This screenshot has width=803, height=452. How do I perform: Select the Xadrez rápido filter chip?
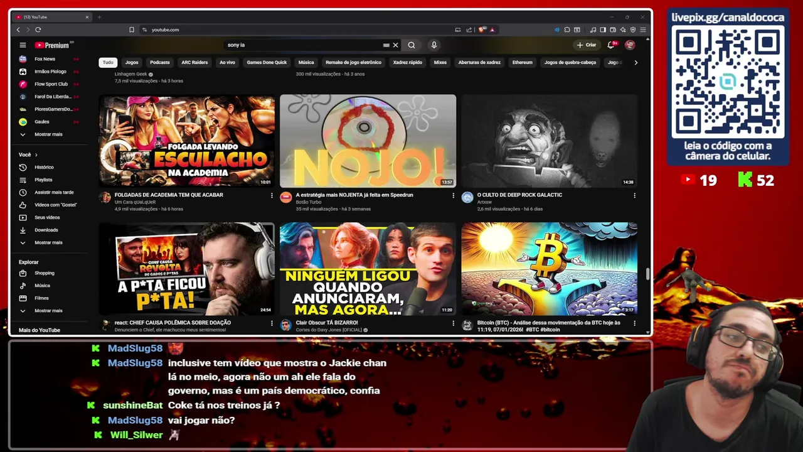click(408, 63)
